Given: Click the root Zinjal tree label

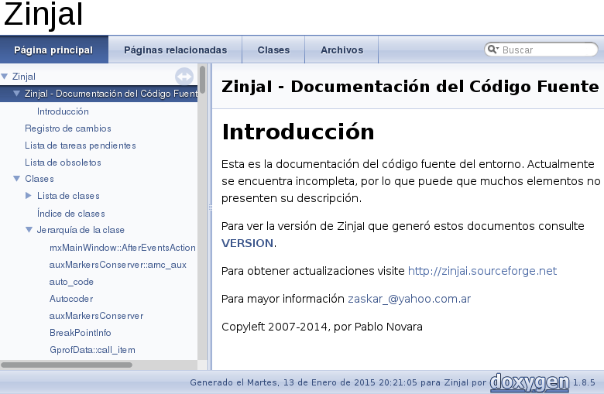Looking at the screenshot, I should point(23,77).
